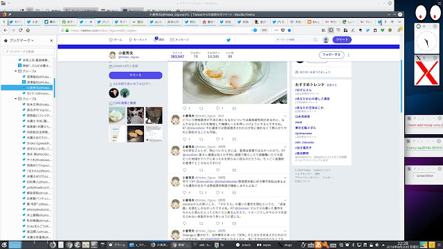The height and width of the screenshot is (249, 443).
Task: Close the active Twitter tab
Action: 91,21
